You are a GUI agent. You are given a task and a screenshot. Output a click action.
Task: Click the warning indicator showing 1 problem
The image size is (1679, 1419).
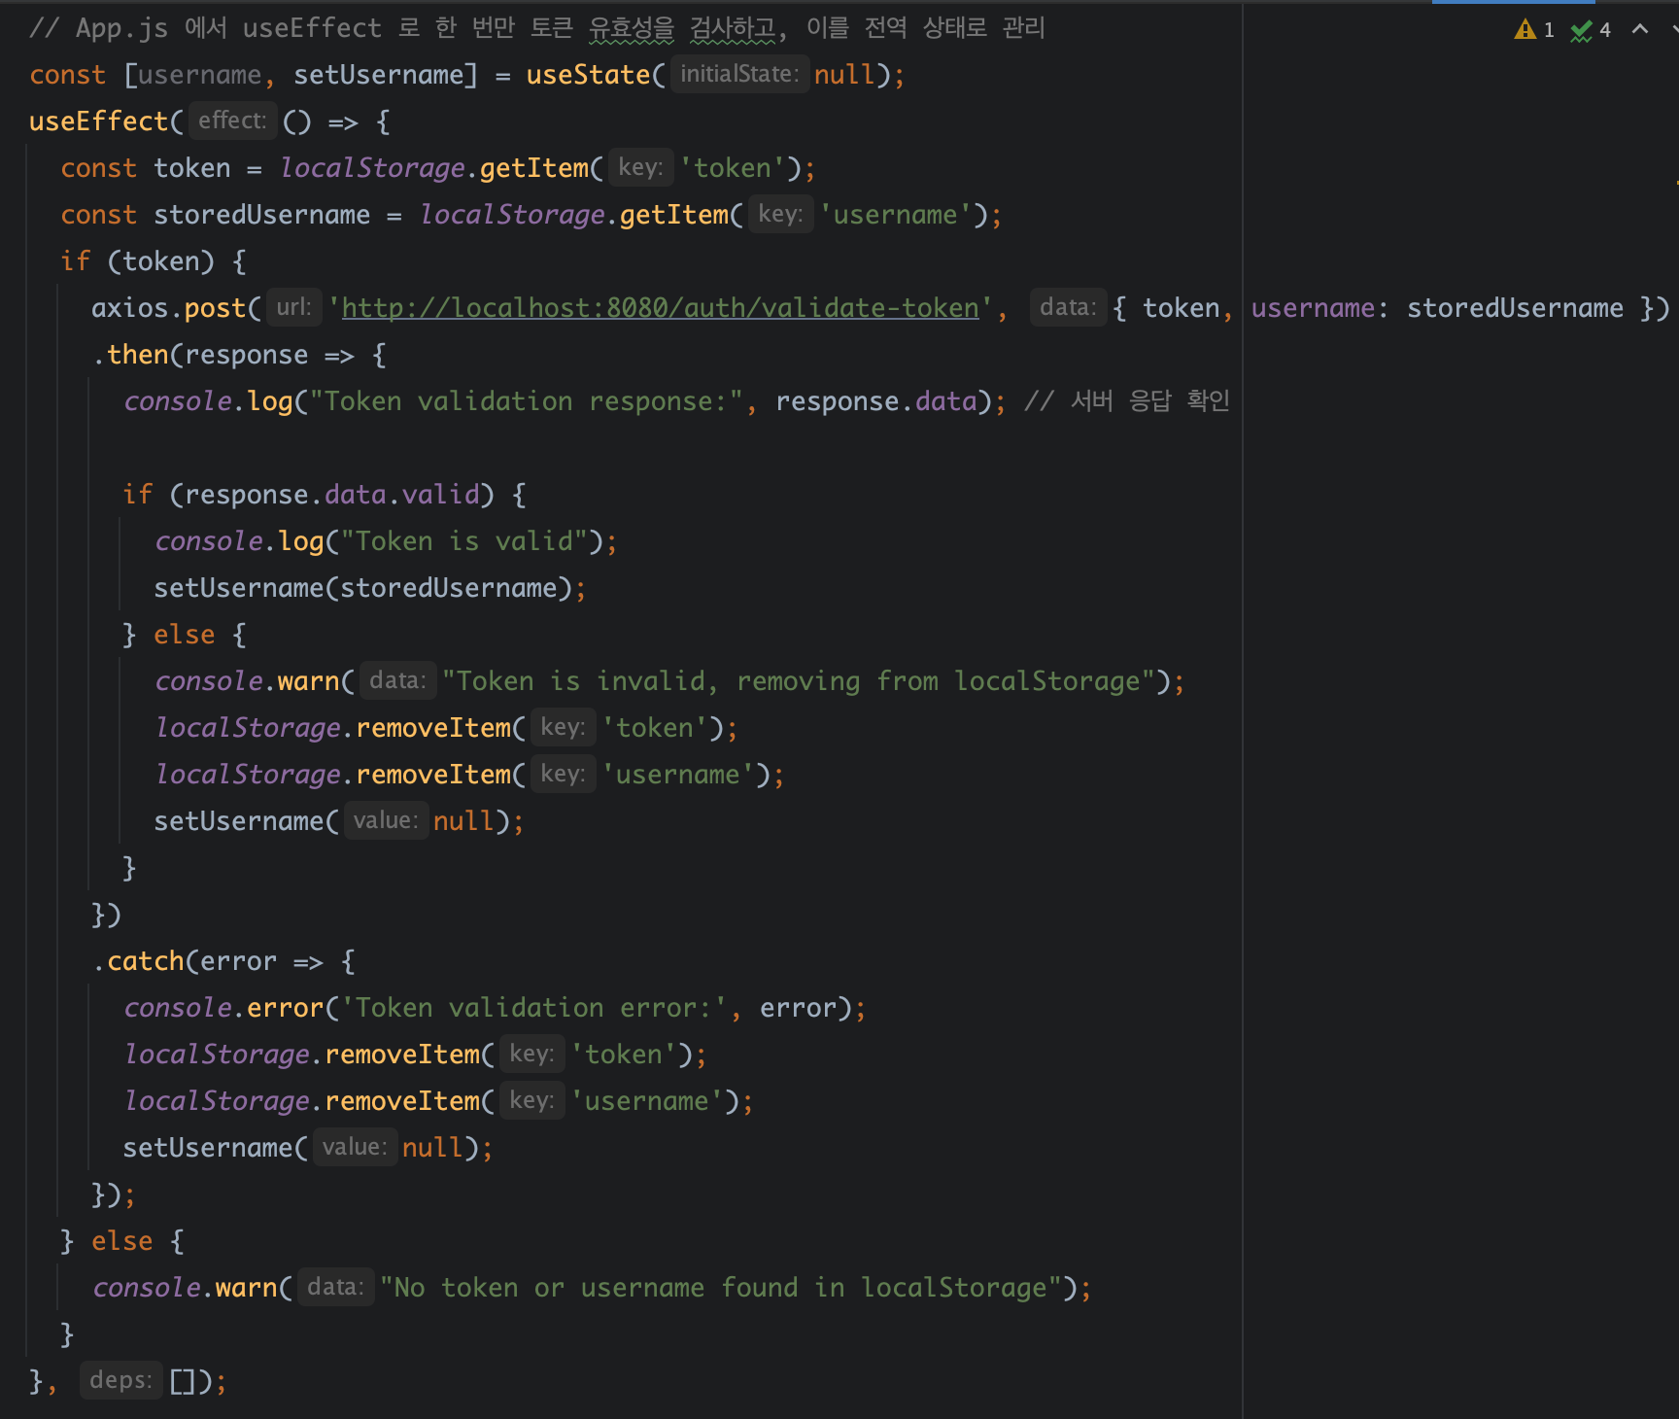[1534, 30]
